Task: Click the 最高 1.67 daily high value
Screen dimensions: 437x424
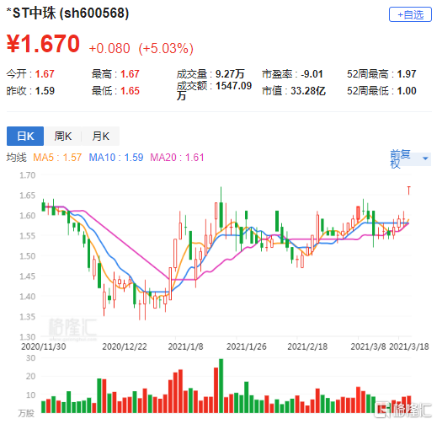Action: 115,74
